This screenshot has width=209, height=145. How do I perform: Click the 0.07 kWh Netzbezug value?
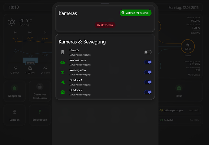click(195, 64)
